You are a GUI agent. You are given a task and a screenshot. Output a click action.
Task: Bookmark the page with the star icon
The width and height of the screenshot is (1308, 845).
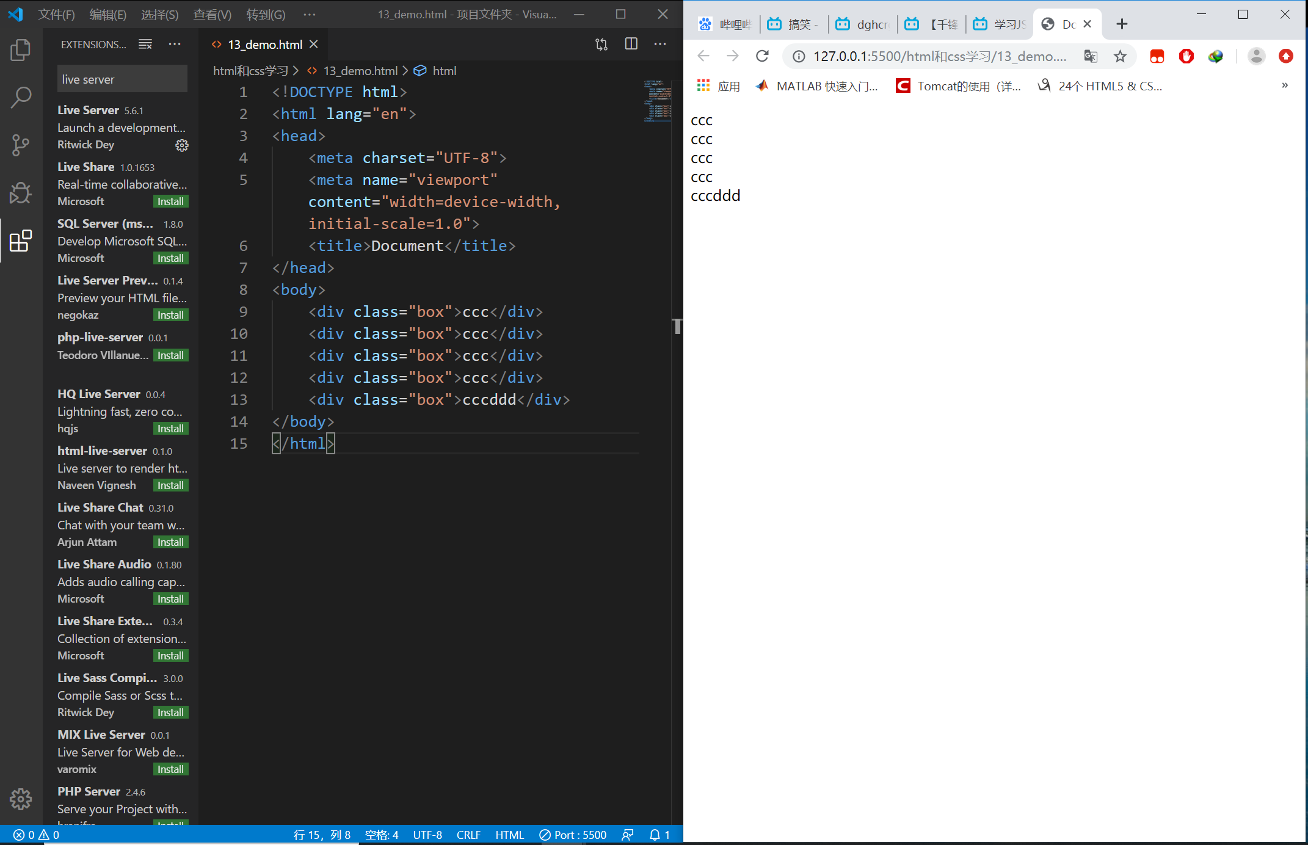tap(1120, 56)
